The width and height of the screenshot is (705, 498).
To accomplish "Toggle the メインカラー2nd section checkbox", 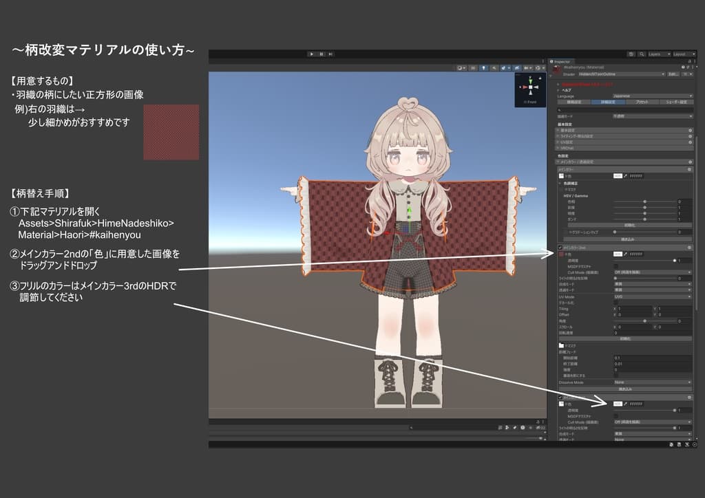I will coord(560,248).
